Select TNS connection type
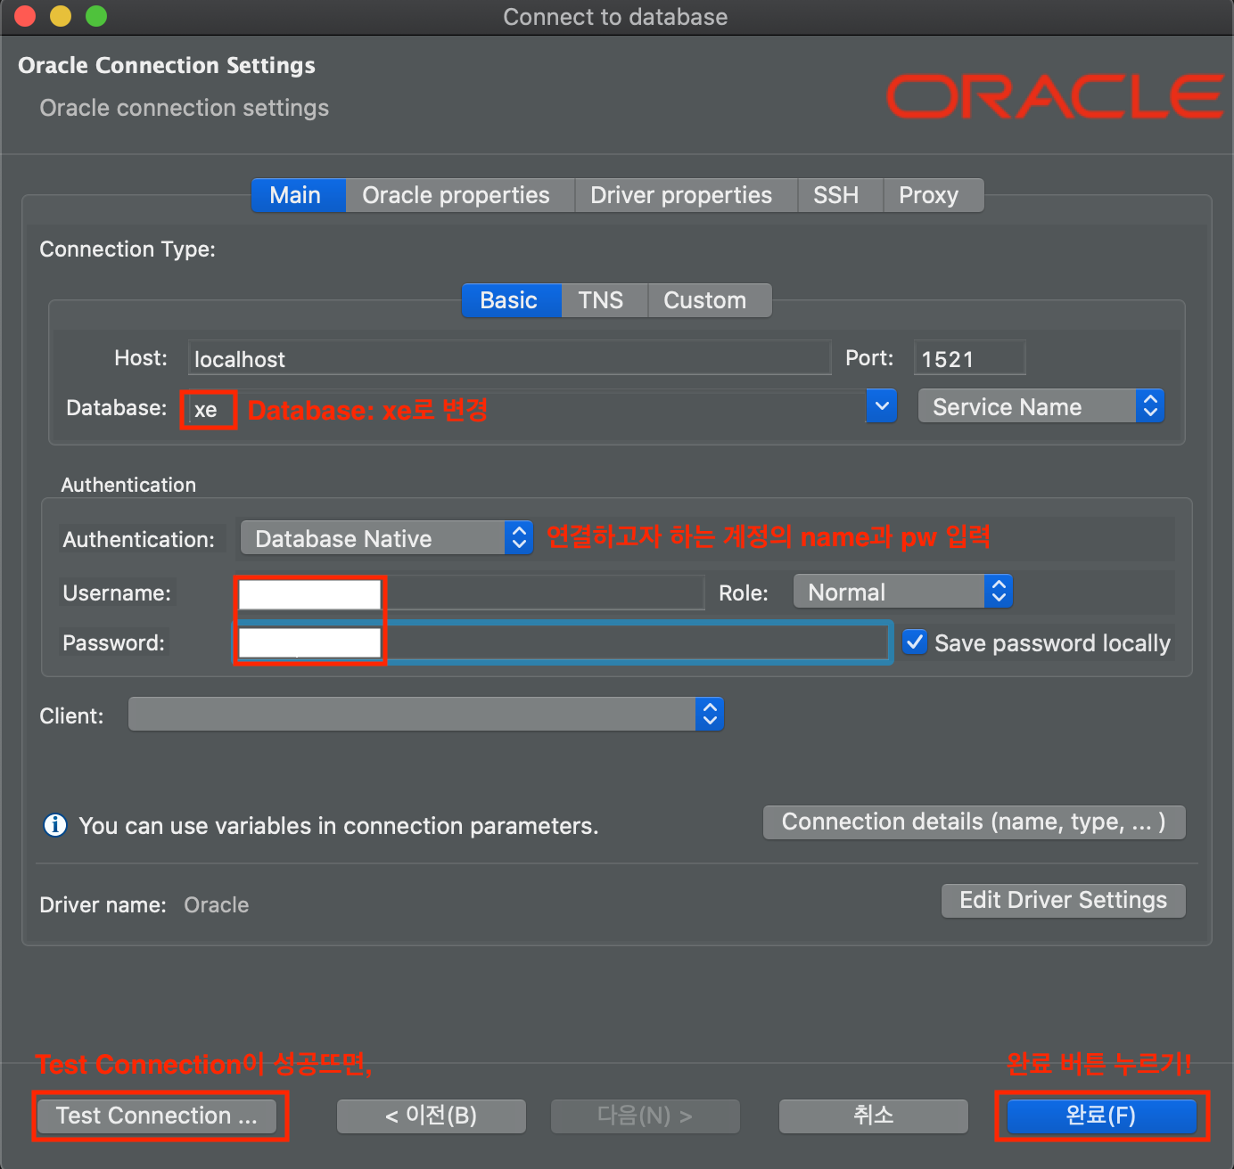Image resolution: width=1234 pixels, height=1169 pixels. click(x=604, y=300)
